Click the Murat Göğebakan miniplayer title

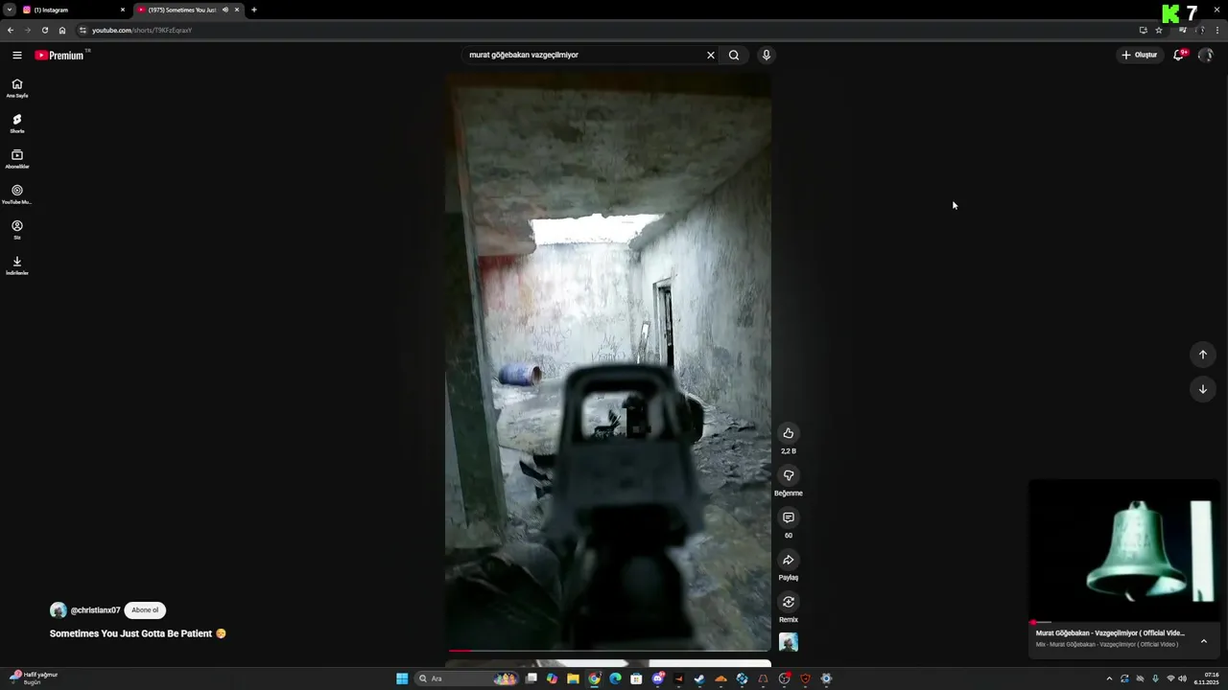pyautogui.click(x=1110, y=632)
